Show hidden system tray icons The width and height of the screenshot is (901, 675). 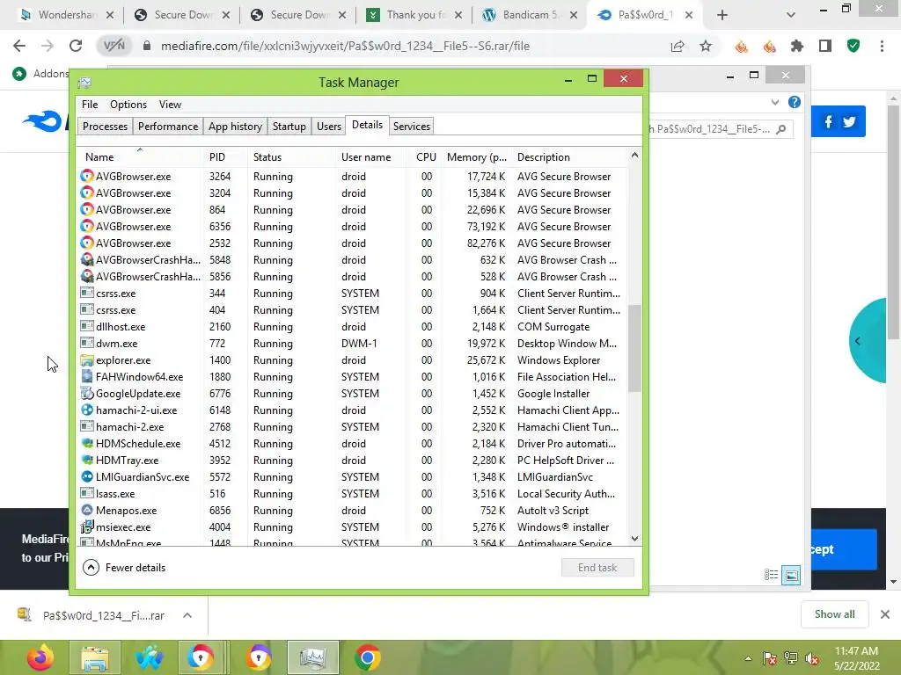[x=748, y=658]
